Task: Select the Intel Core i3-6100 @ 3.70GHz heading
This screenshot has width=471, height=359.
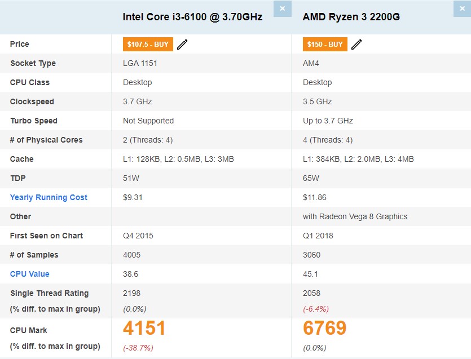Action: click(x=192, y=17)
